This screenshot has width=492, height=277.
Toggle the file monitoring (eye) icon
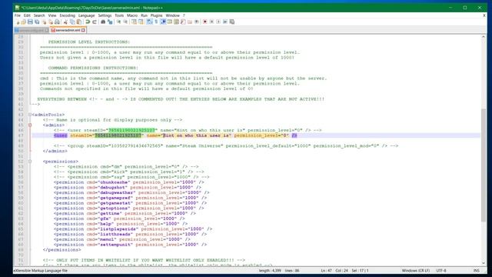coord(197,22)
